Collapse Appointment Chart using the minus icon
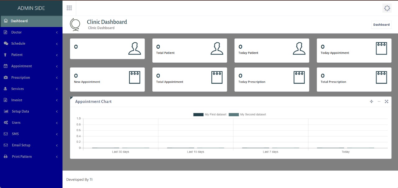 pos(379,101)
